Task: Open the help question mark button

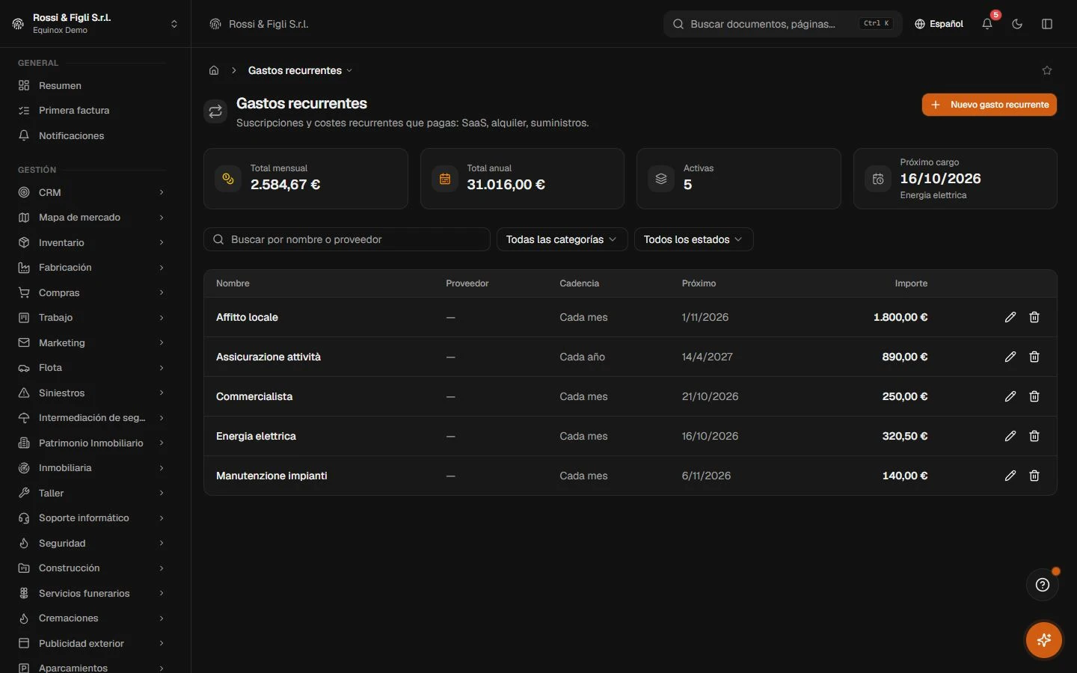Action: tap(1043, 585)
